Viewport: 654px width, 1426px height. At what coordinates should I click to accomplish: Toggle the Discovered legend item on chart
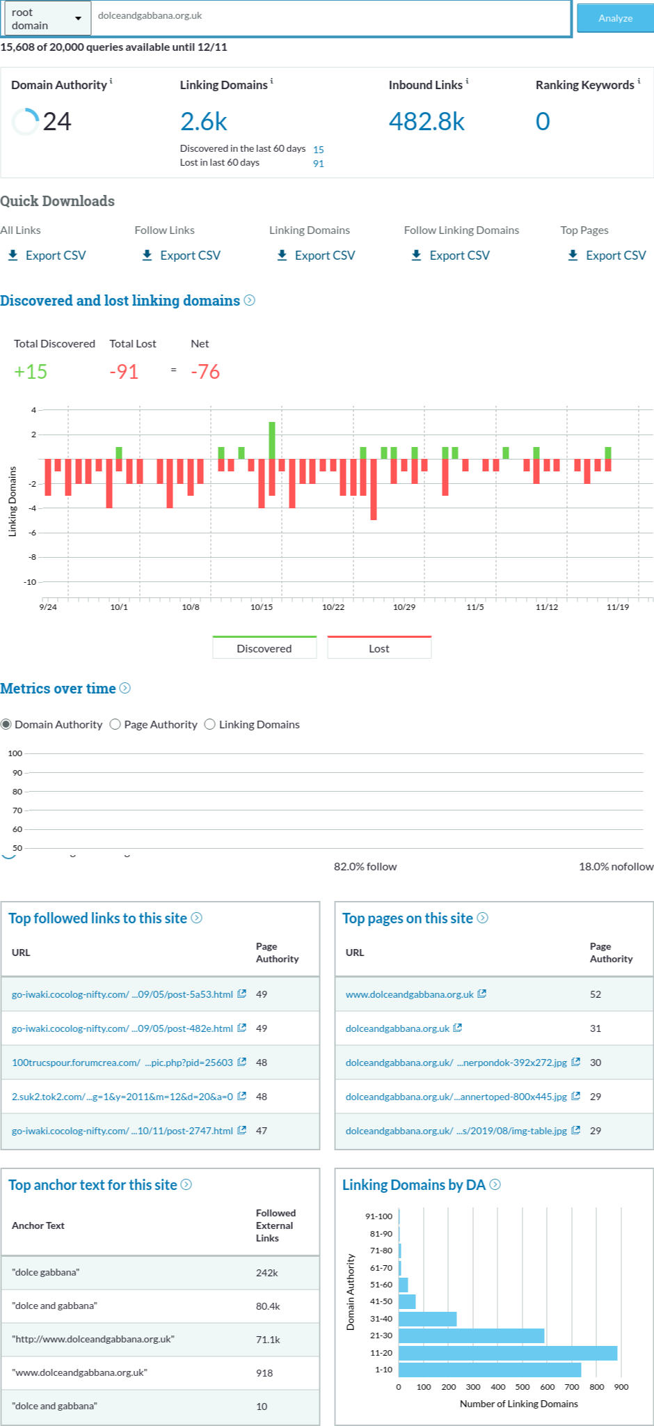click(264, 648)
